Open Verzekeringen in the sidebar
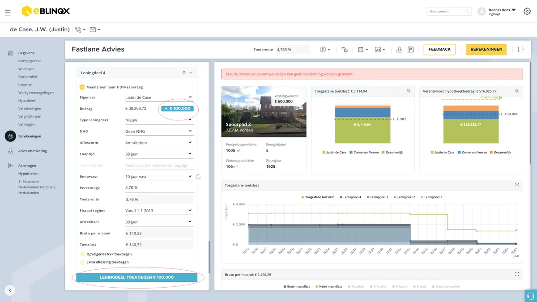 click(30, 109)
